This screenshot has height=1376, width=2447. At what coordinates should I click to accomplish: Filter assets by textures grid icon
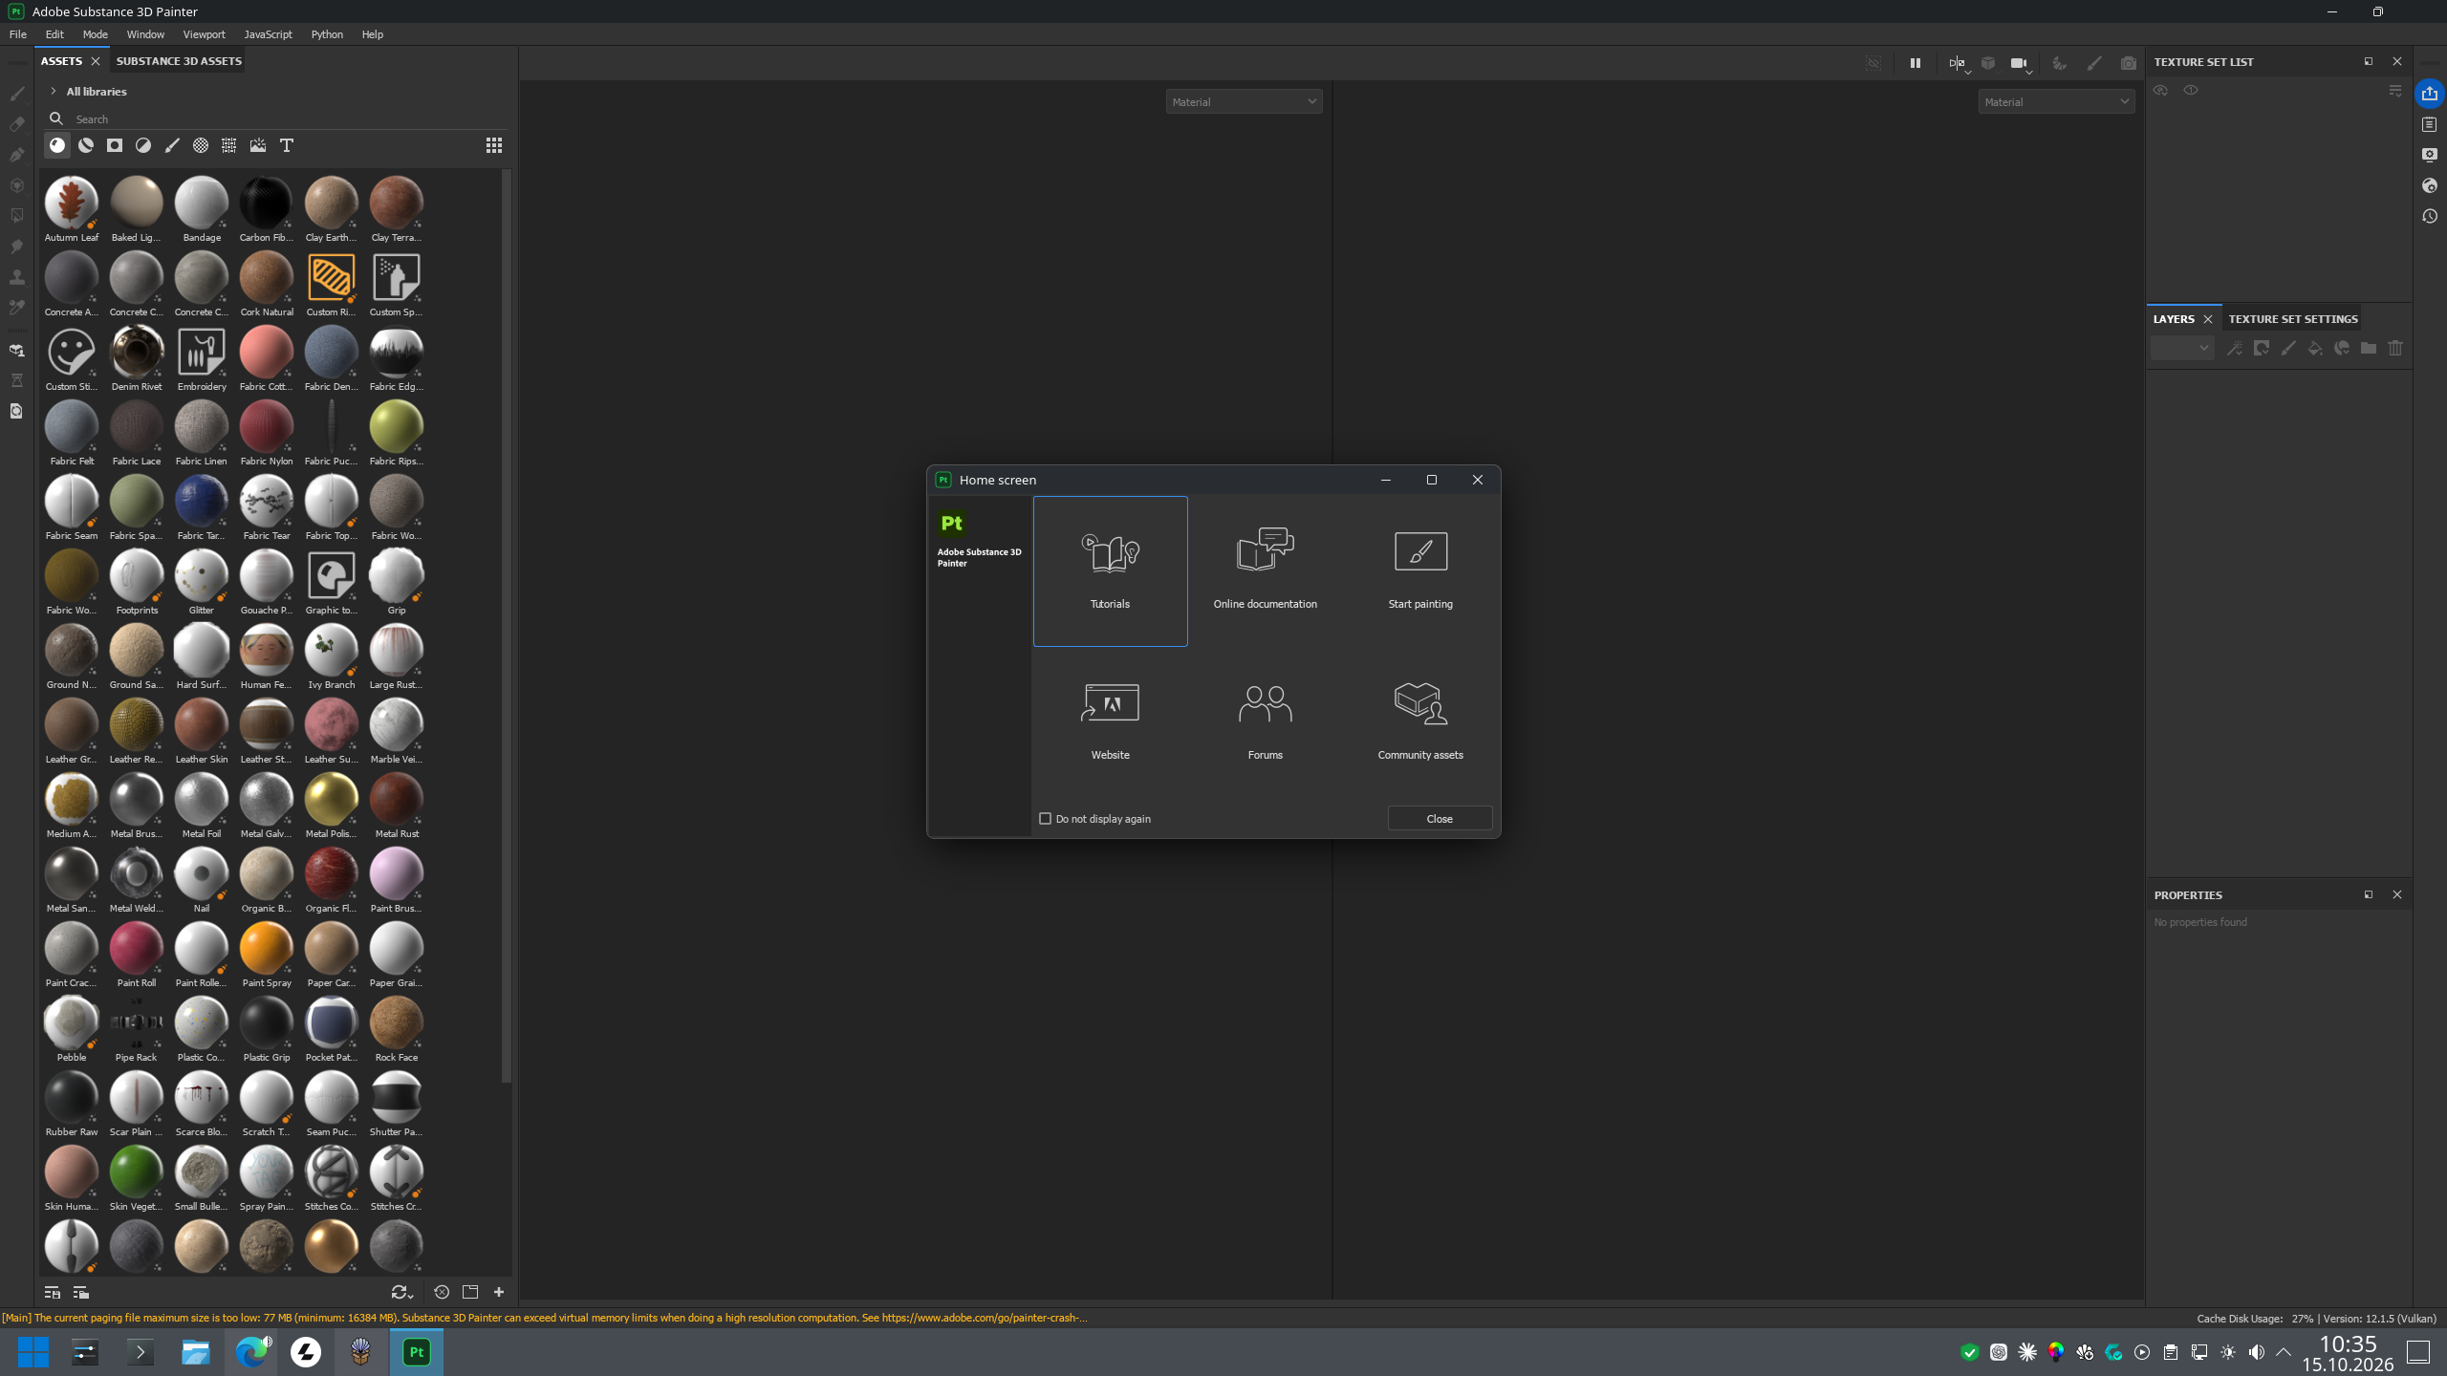tap(229, 145)
